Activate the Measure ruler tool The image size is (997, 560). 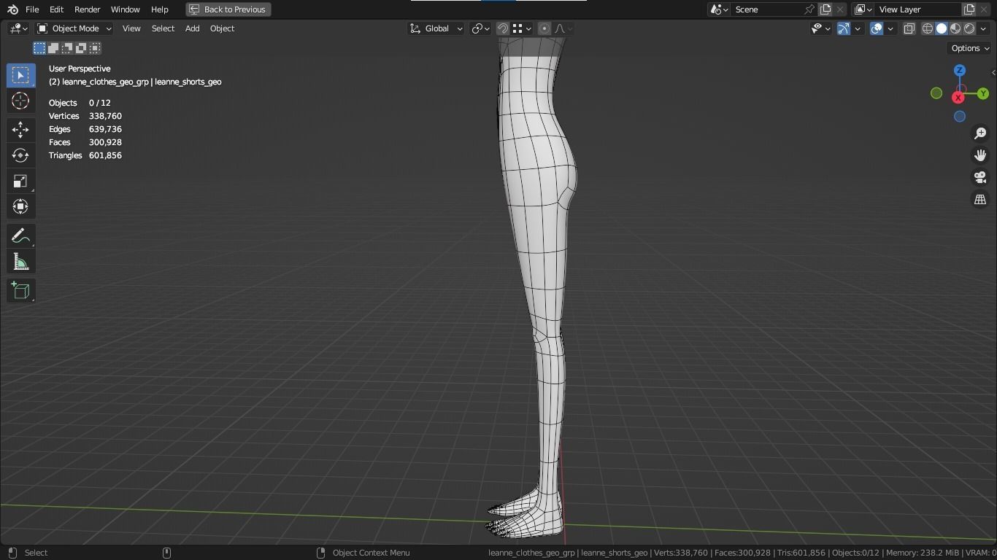click(20, 262)
